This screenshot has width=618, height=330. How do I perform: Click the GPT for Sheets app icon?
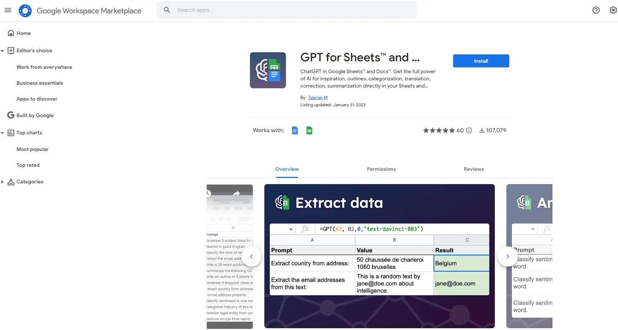coord(268,70)
